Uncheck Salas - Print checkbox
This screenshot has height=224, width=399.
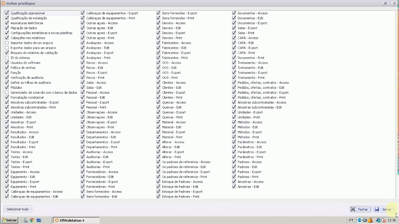coord(234,33)
